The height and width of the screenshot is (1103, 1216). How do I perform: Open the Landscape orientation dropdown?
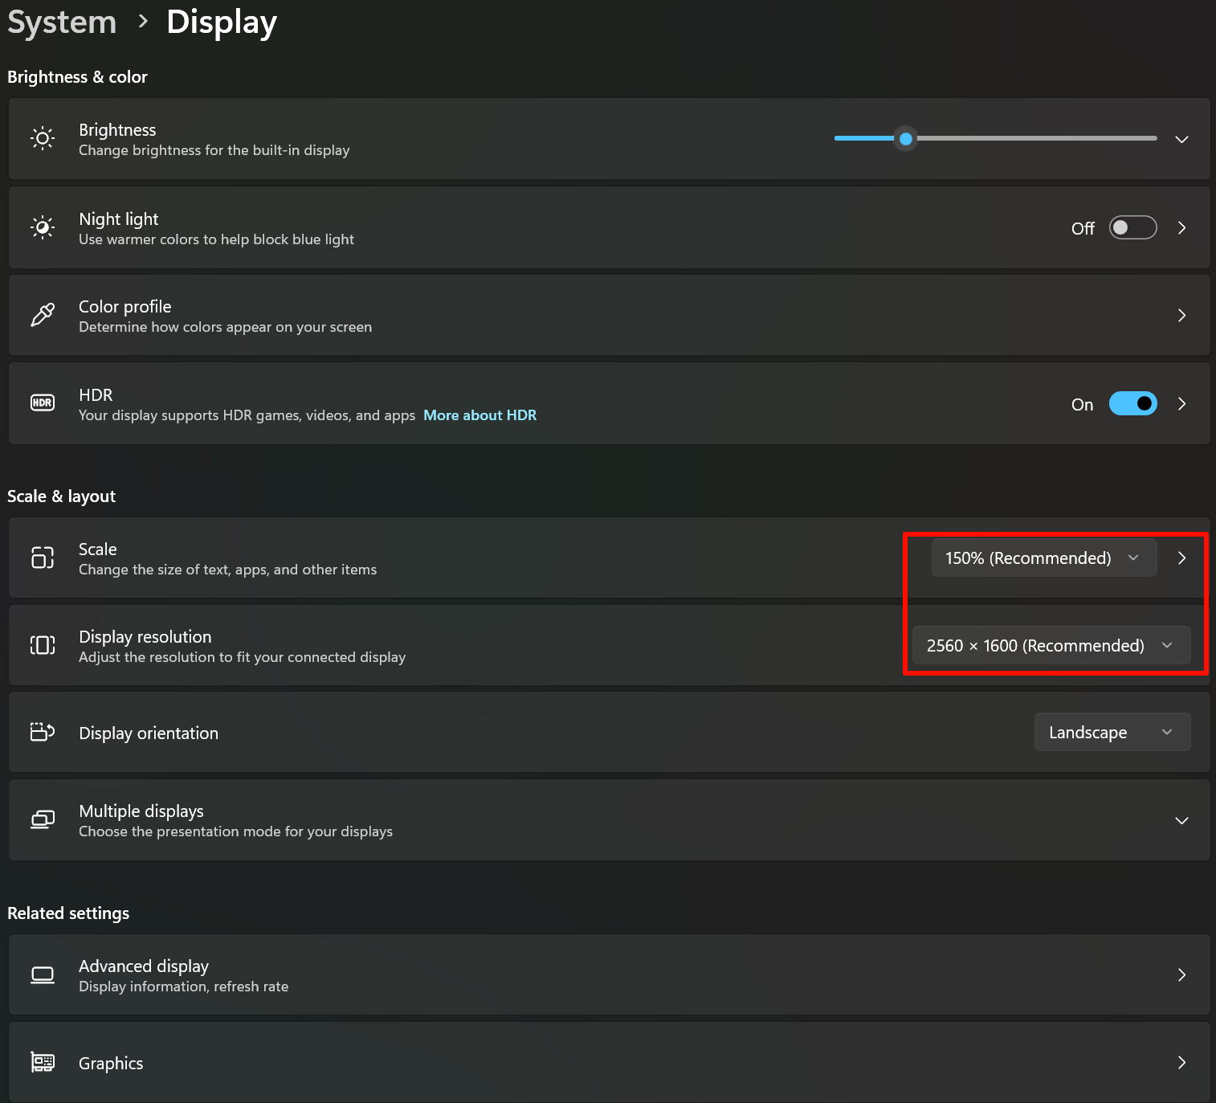pos(1112,732)
